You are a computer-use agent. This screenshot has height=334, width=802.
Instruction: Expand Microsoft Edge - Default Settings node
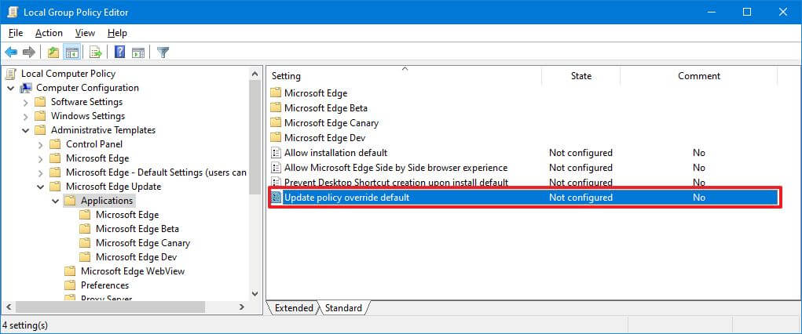40,173
